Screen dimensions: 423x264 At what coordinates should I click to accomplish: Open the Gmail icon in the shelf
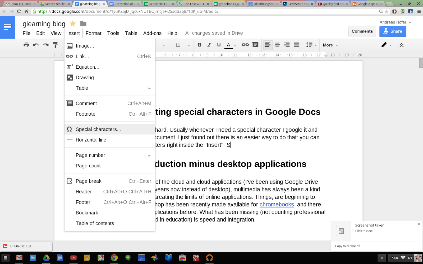[19, 258]
